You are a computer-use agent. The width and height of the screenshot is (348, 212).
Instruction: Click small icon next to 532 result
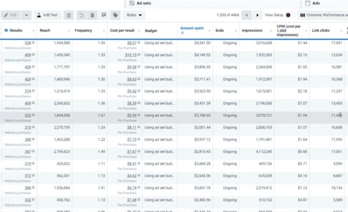tap(33, 115)
